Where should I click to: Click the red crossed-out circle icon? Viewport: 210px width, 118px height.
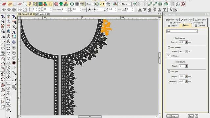[183, 4]
